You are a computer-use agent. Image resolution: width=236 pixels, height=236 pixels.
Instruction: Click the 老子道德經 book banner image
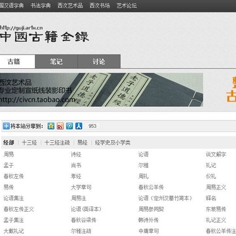(x=102, y=90)
